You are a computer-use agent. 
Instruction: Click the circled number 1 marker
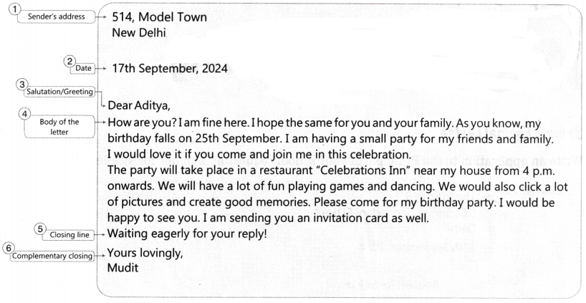[7, 8]
